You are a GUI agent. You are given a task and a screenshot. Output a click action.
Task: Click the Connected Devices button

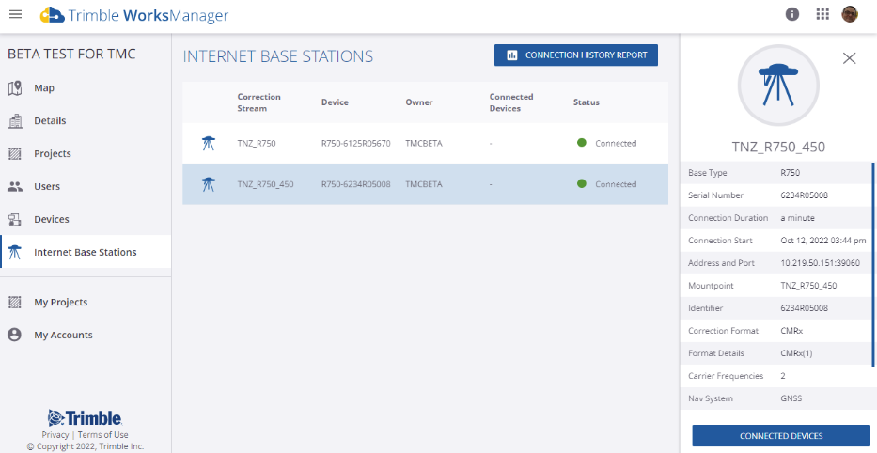coord(781,436)
